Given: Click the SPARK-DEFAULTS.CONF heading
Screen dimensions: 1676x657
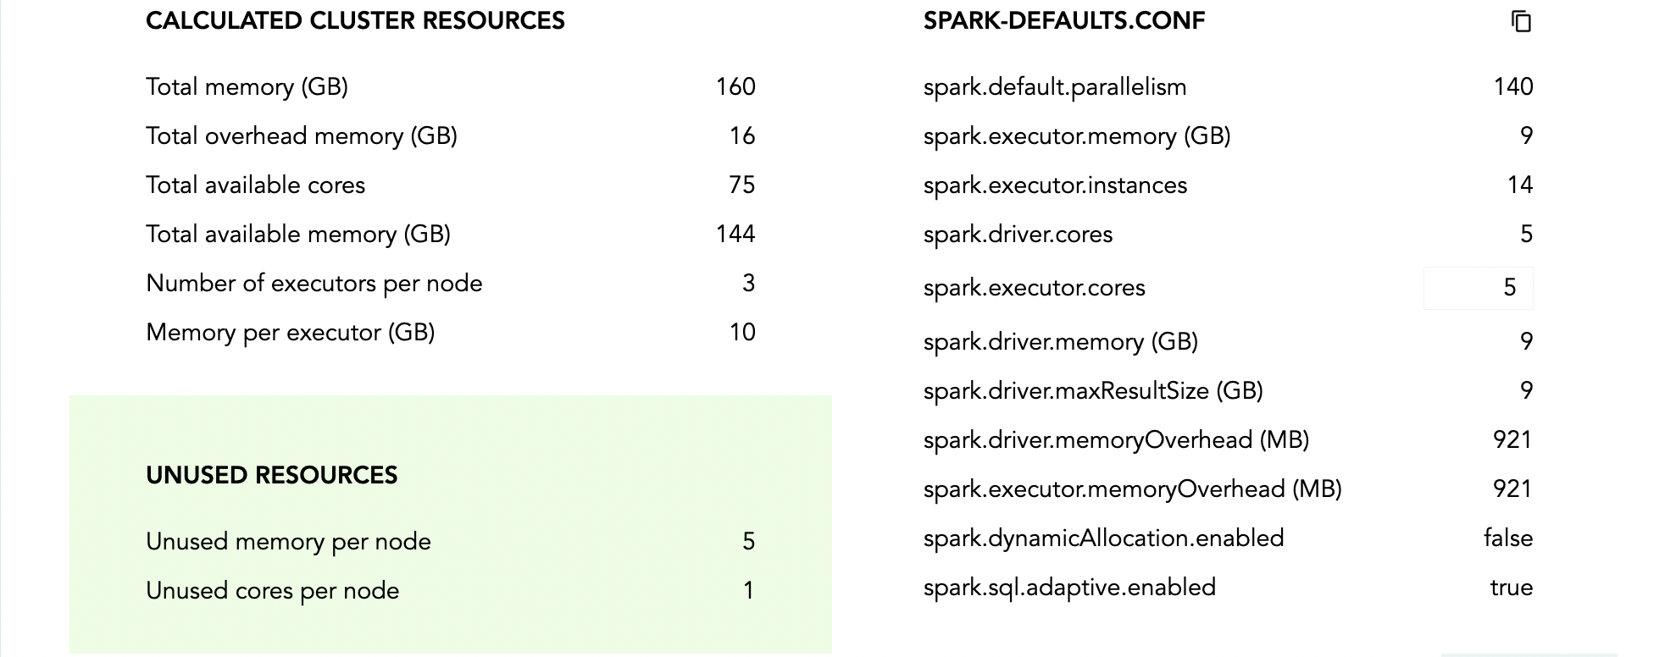Looking at the screenshot, I should [1063, 19].
